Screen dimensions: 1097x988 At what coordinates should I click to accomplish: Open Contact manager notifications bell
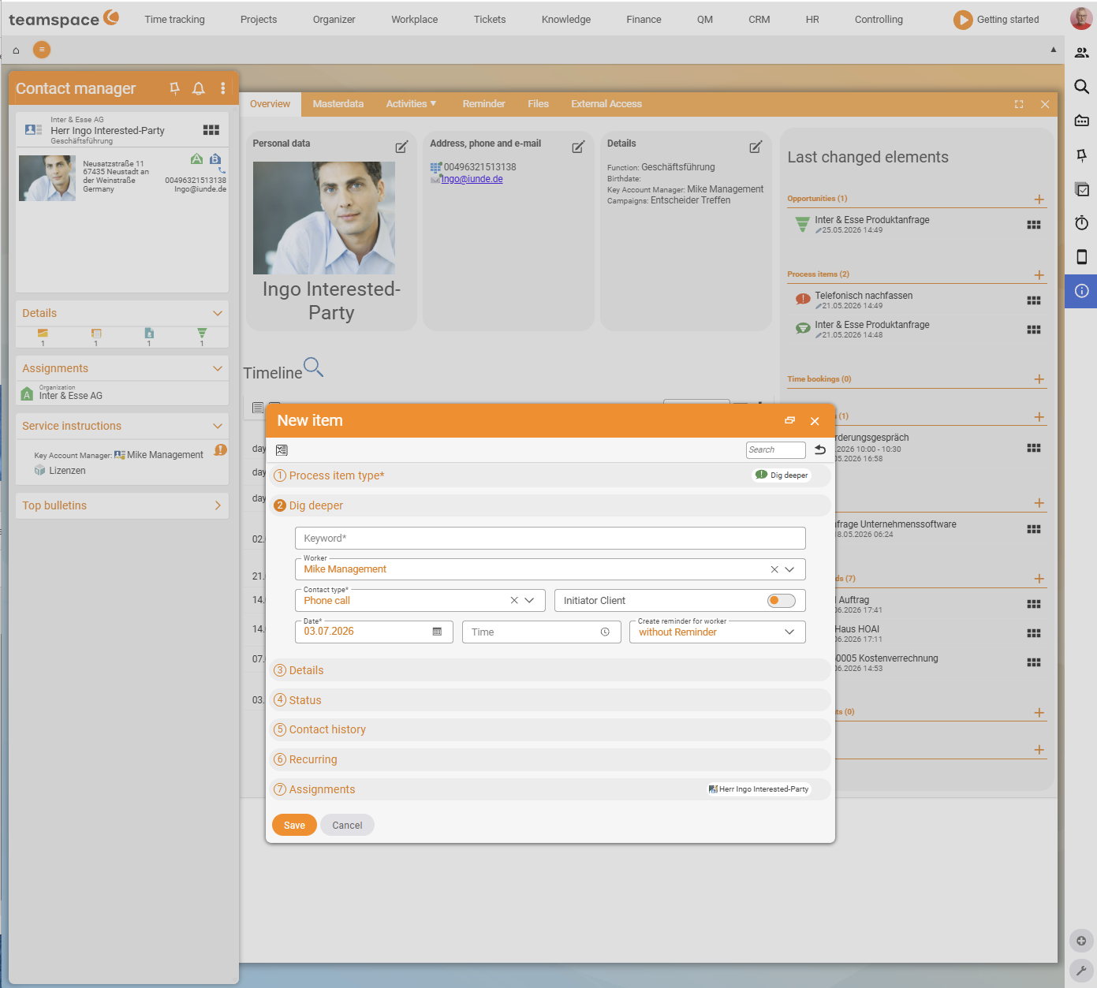(199, 88)
